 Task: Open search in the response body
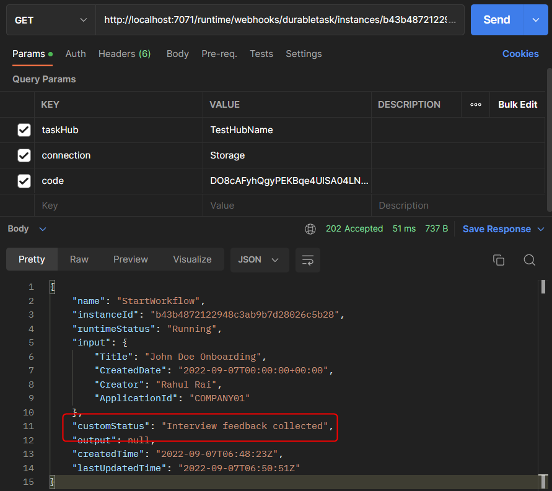(x=529, y=260)
